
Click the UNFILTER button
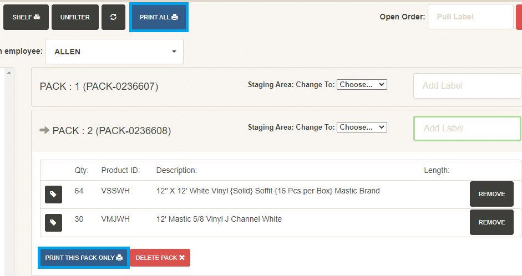(x=75, y=17)
